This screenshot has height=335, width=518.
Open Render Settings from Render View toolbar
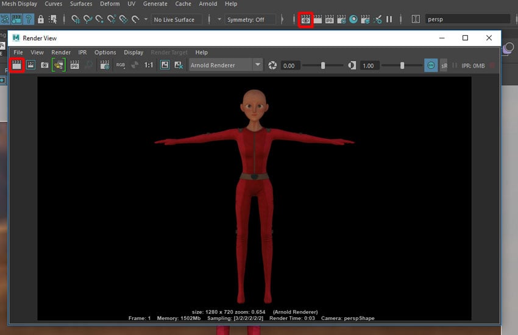click(104, 65)
